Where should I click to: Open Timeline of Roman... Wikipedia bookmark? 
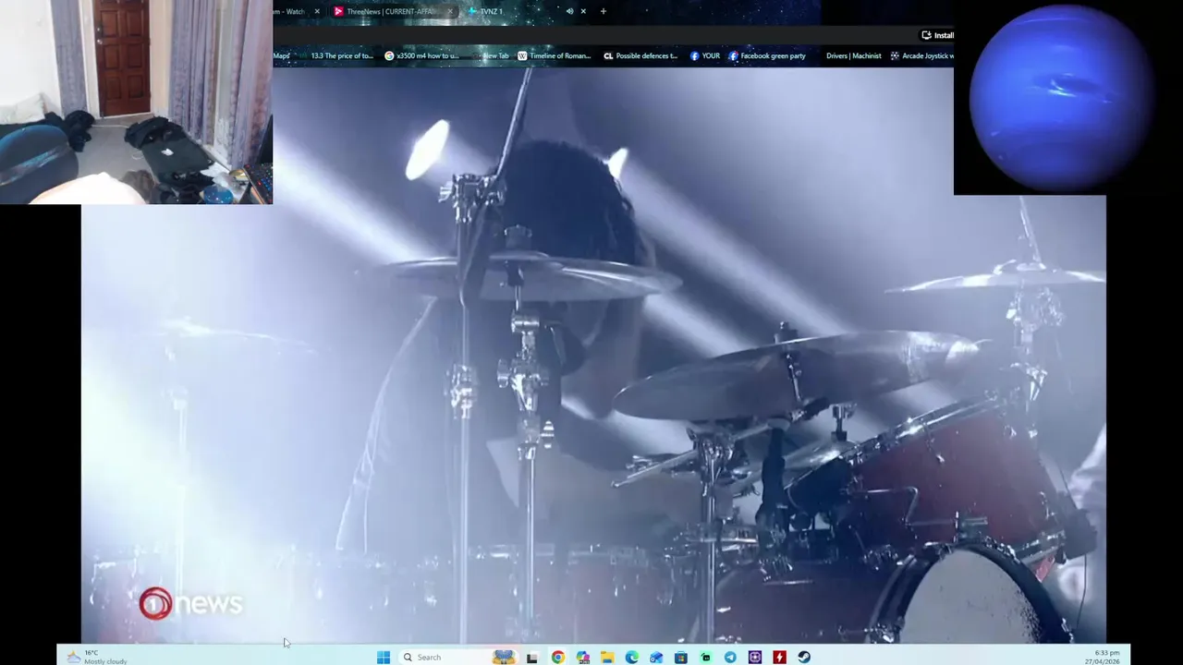(554, 55)
